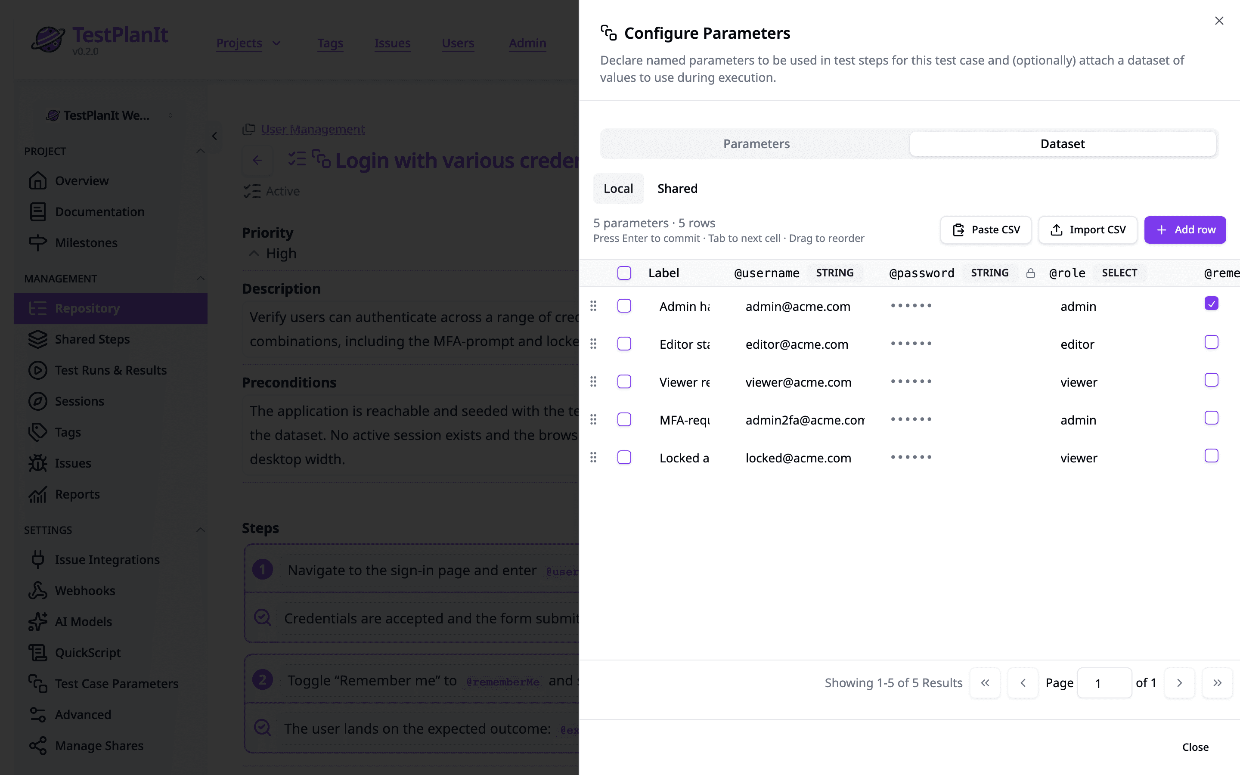Enable rememberMe for viewer@acme.com row
Viewport: 1240px width, 775px height.
pyautogui.click(x=1211, y=380)
